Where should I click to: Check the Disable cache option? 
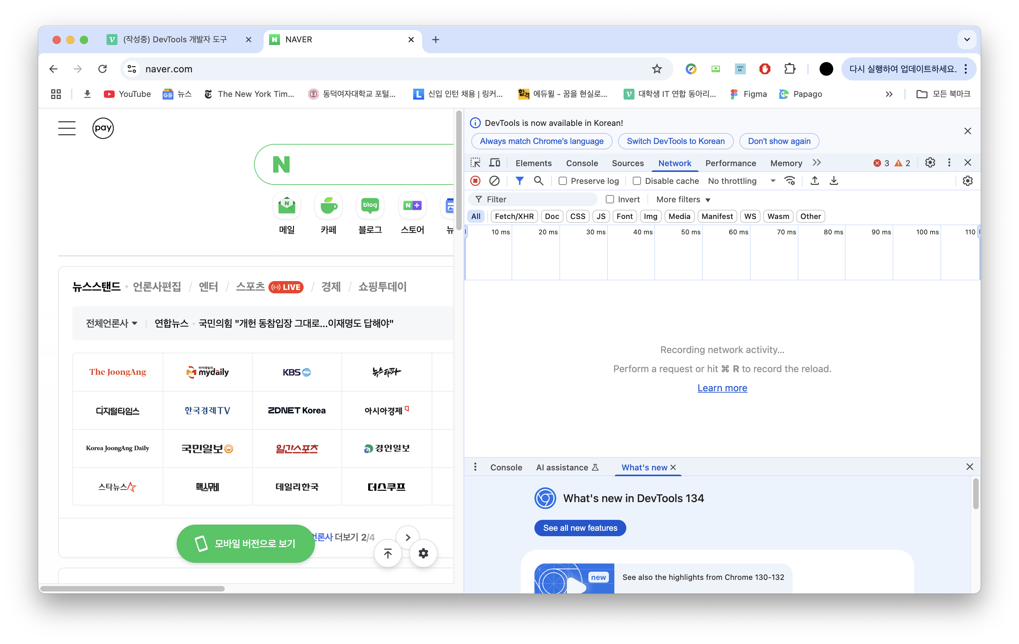click(637, 181)
